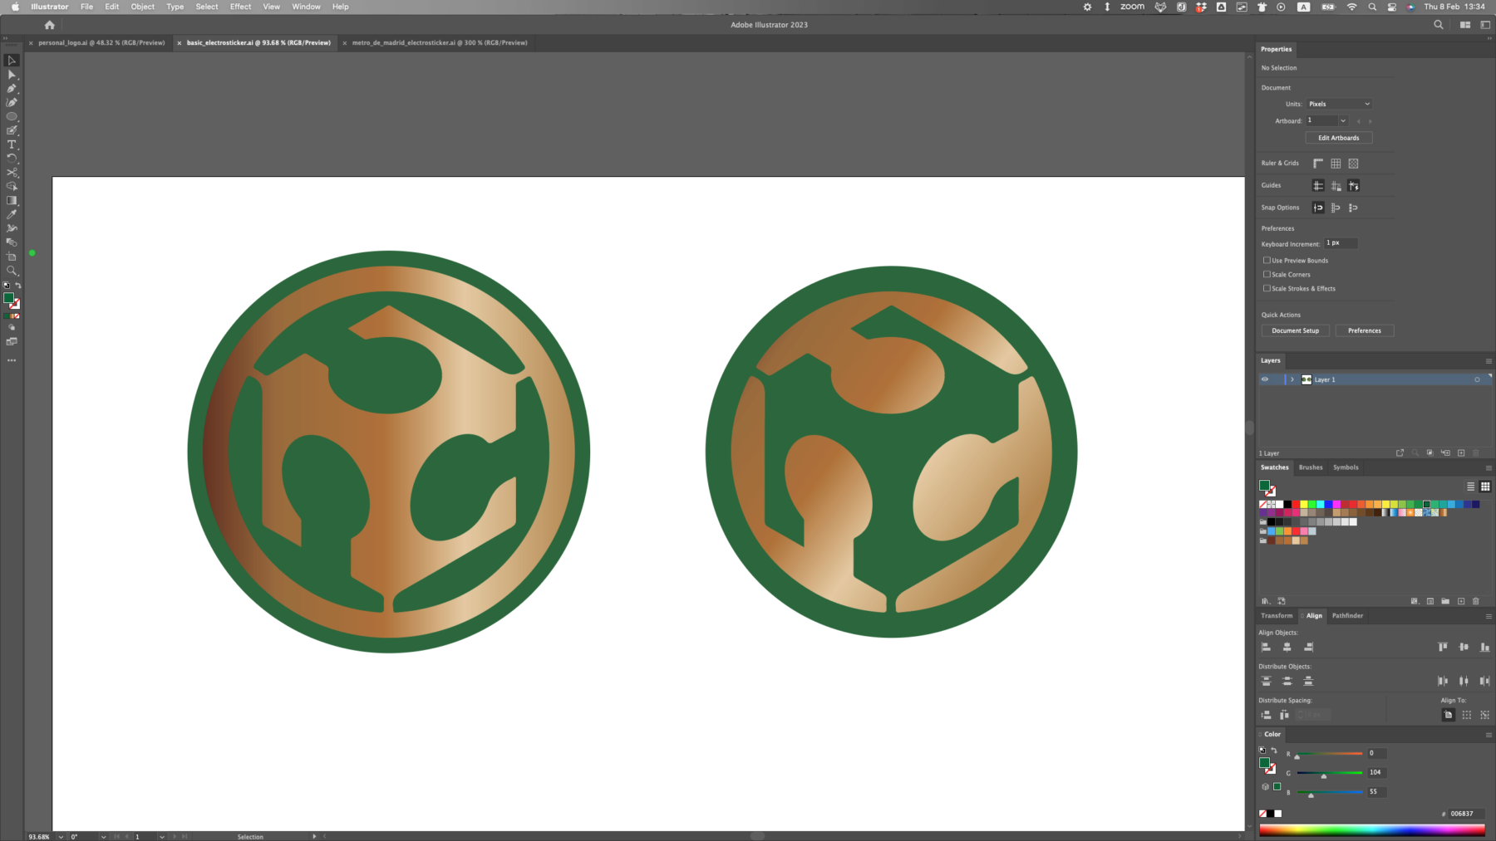Click vertical distribute center icon
This screenshot has width=1496, height=841.
coord(1287,681)
